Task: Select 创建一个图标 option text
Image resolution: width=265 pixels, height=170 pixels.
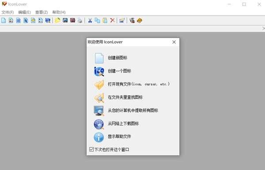Action: tap(120, 71)
